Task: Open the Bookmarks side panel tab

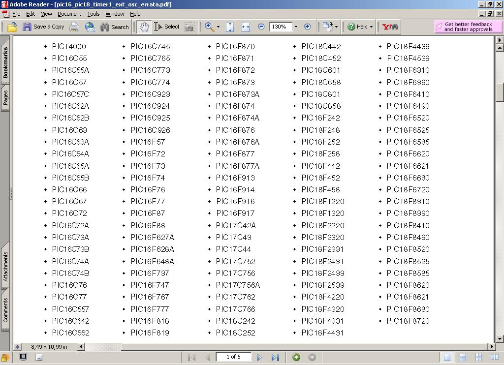Action: [x=5, y=62]
